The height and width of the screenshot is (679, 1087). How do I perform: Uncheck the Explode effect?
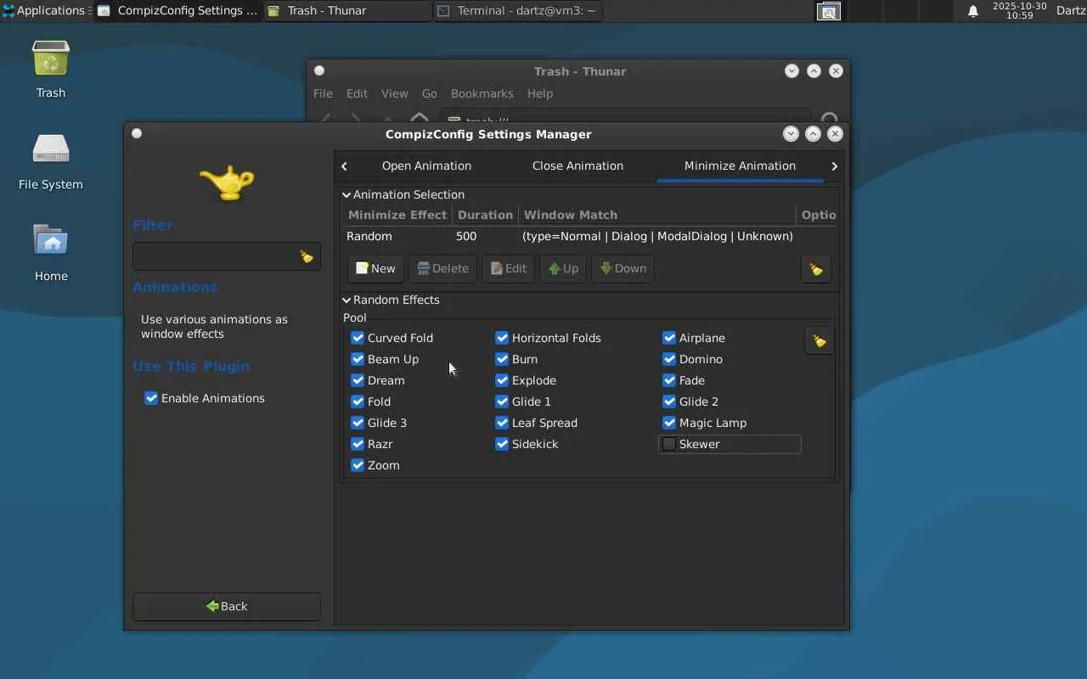click(502, 380)
